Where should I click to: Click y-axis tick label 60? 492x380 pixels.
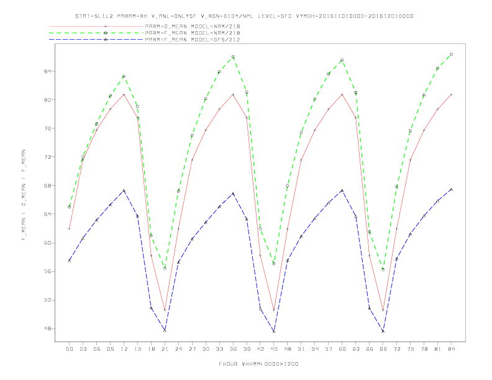48,243
